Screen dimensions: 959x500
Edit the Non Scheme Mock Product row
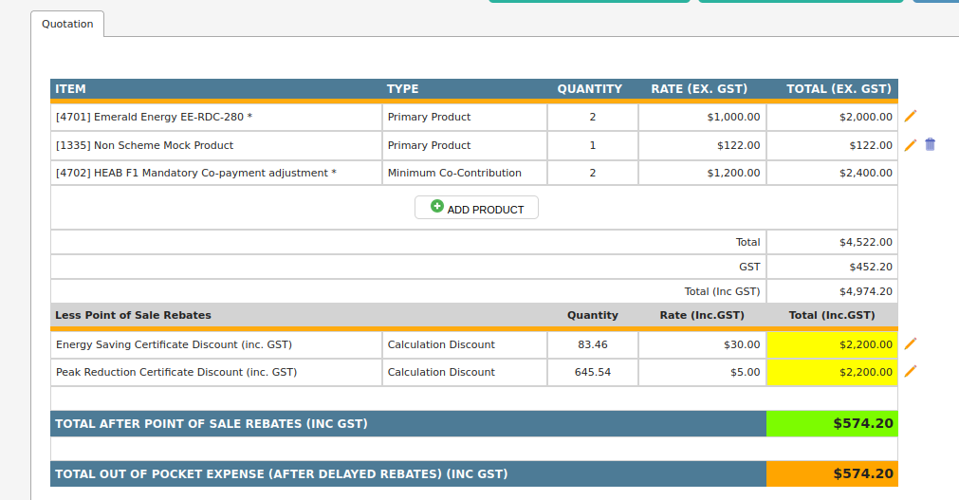pos(911,145)
